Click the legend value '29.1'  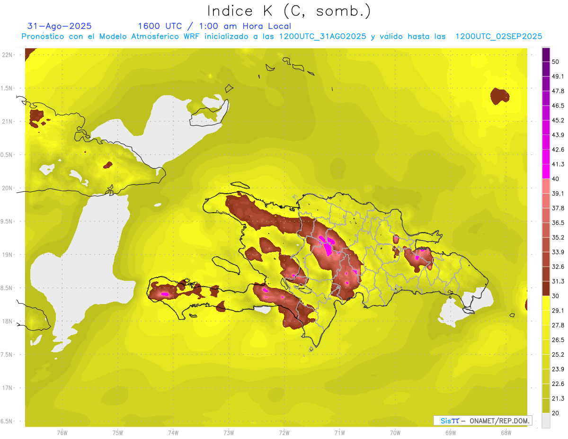[558, 310]
